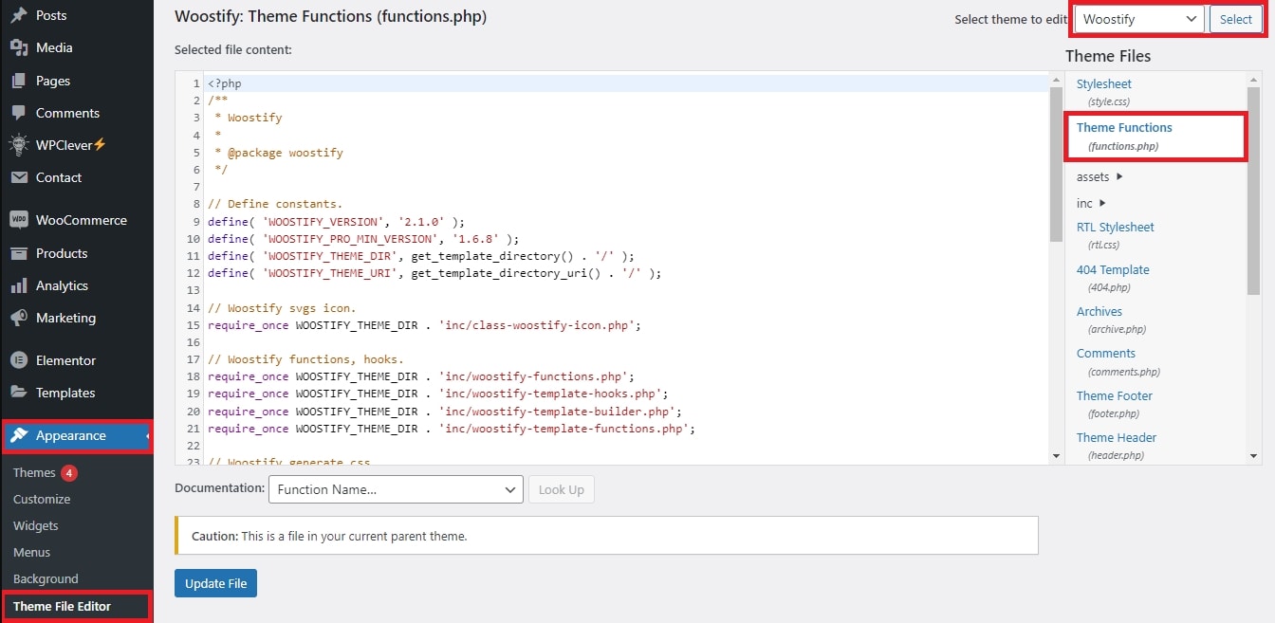Click the woostify-template-builder.php require line

[x=445, y=412]
